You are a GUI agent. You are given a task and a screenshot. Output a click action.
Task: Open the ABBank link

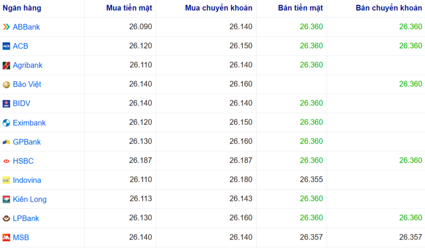[26, 27]
